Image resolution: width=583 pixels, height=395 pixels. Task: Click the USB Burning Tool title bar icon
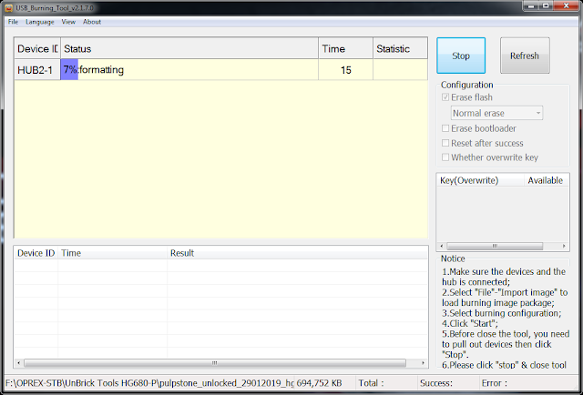pos(8,7)
